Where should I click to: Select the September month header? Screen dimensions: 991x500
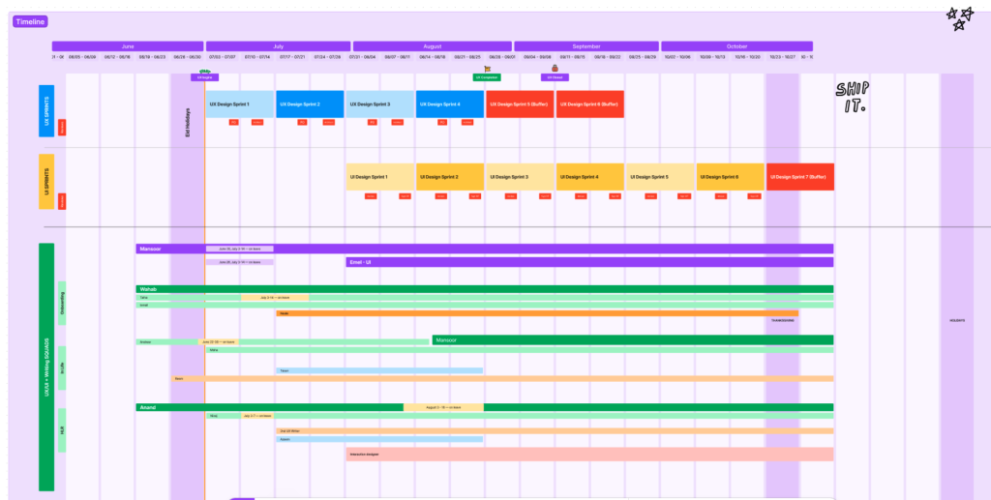pyautogui.click(x=585, y=45)
